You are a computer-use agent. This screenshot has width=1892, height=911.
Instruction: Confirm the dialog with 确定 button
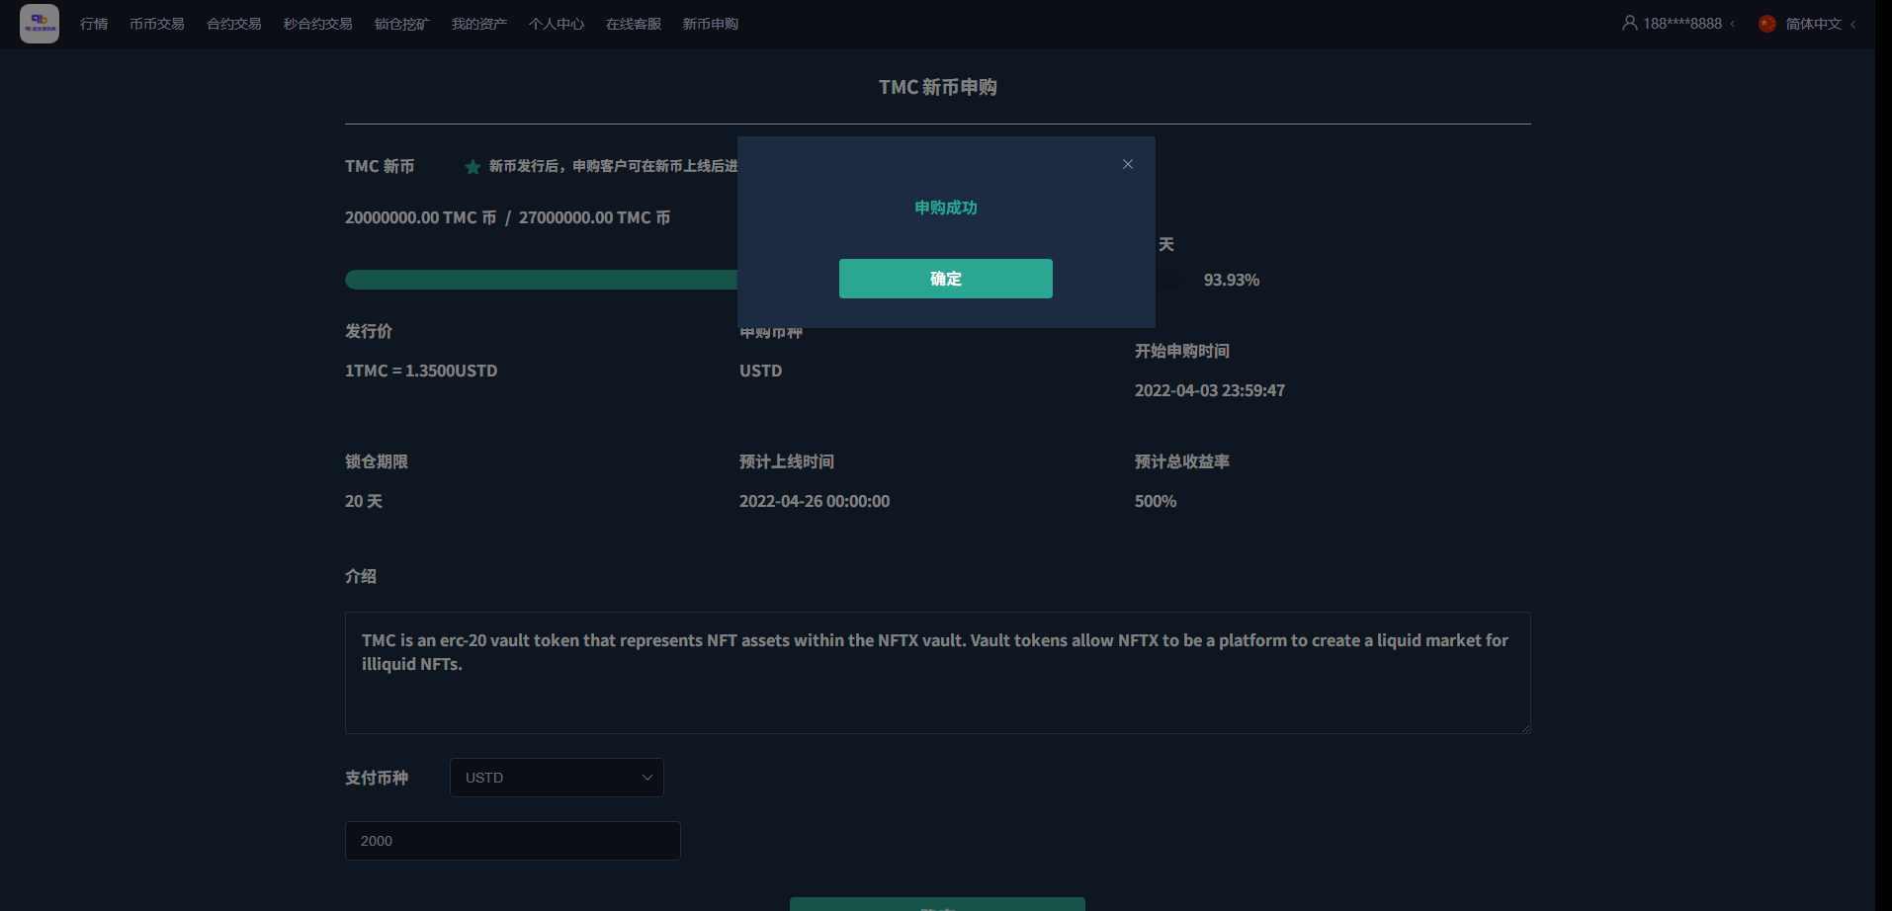click(x=946, y=279)
